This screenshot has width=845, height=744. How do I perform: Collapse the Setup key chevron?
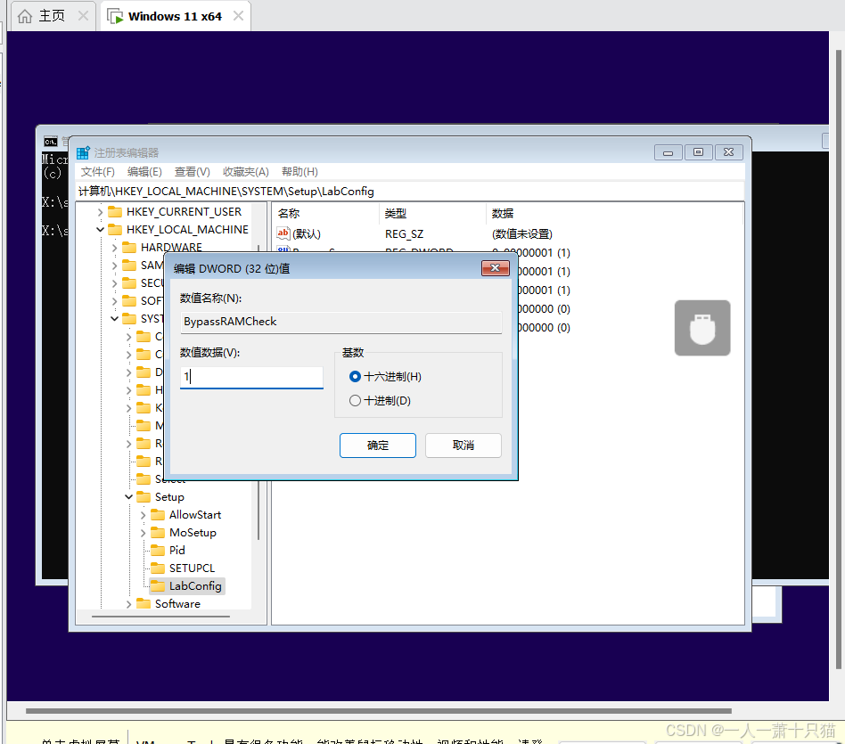pos(128,496)
